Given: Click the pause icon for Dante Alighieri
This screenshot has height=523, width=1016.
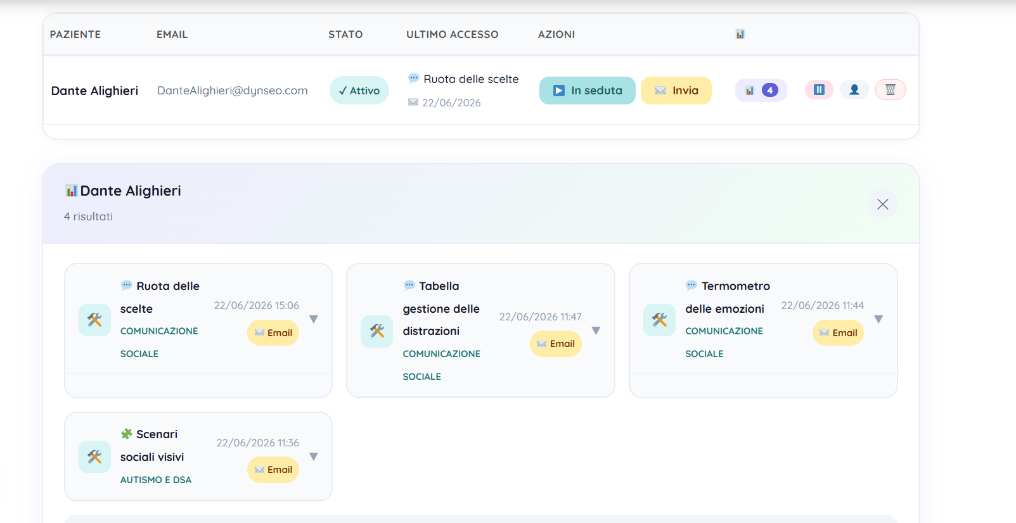Looking at the screenshot, I should tap(819, 90).
